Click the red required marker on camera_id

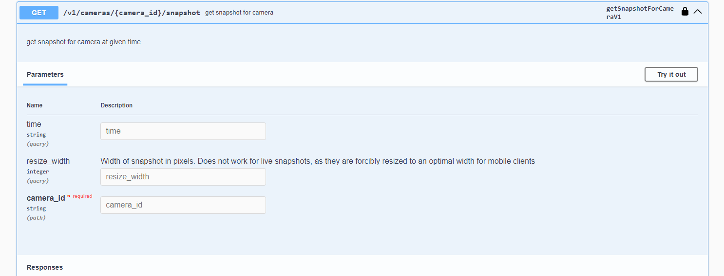pyautogui.click(x=81, y=196)
